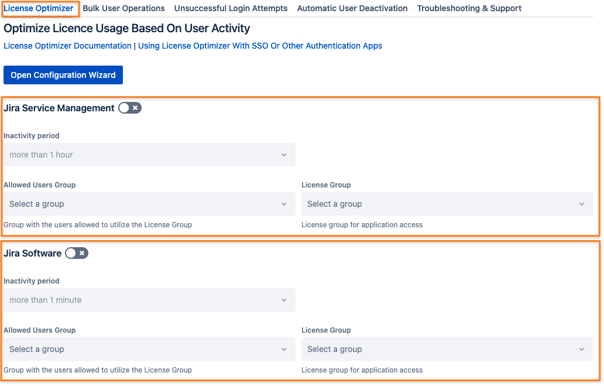Click the Jira Service Management section heading
Screen dimensions: 604x386
(x=59, y=108)
